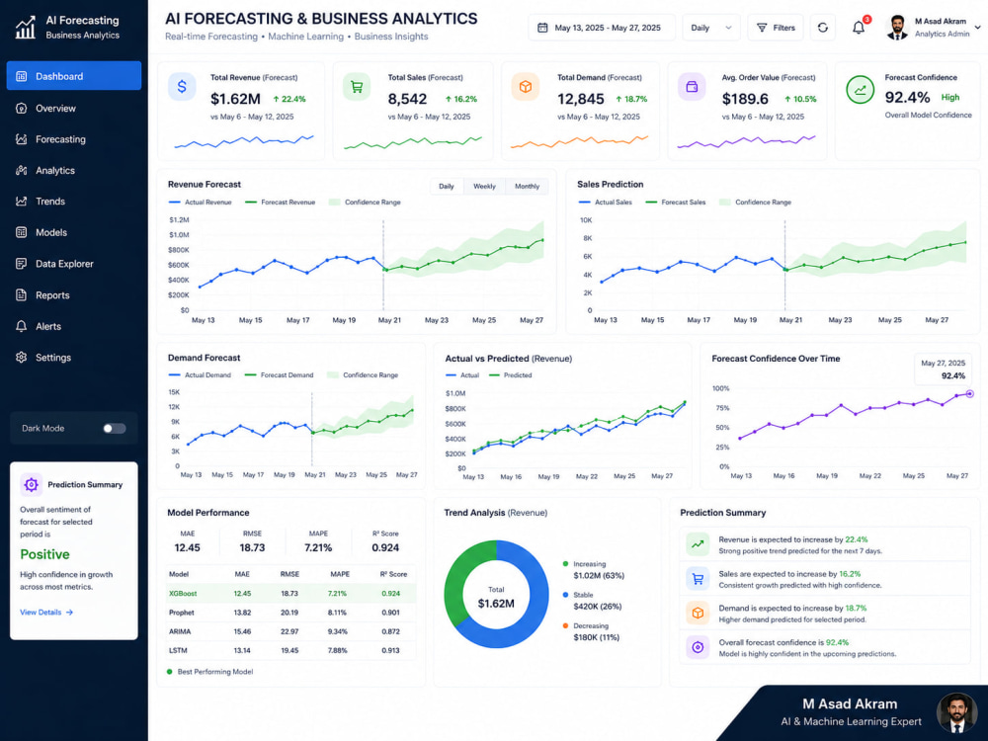Viewport: 988px width, 741px height.
Task: Open the Analytics menu label
Action: tap(54, 170)
